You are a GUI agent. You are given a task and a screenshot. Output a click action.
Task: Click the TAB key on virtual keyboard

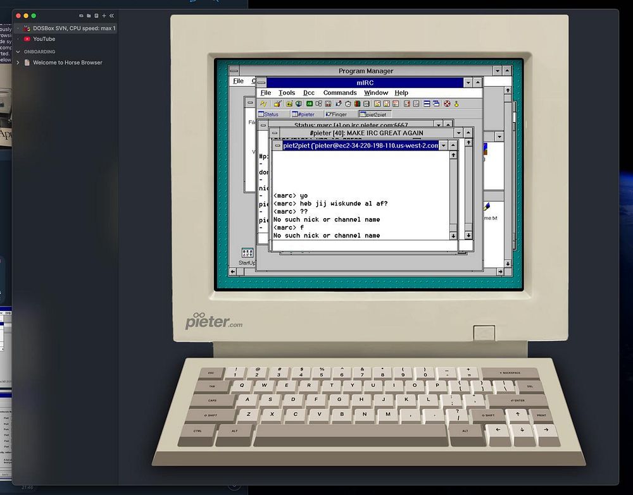[212, 386]
